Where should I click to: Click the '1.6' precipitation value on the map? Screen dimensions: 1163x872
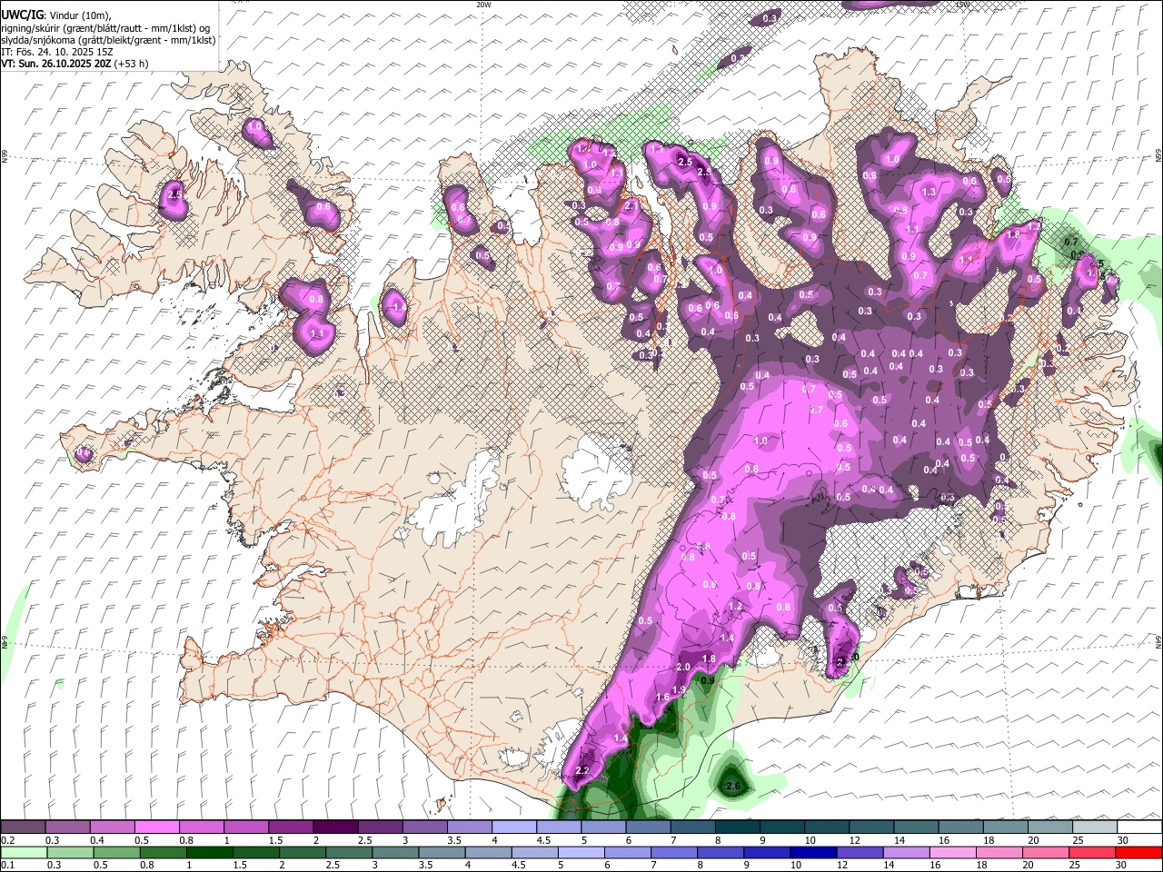pyautogui.click(x=662, y=698)
